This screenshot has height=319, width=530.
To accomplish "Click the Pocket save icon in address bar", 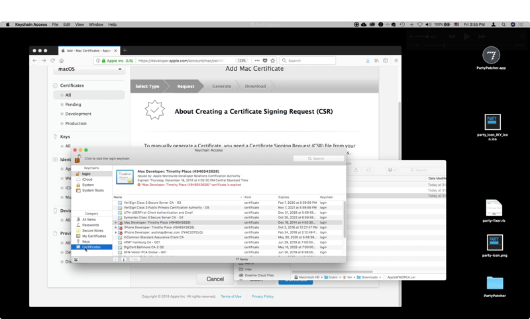I will [x=265, y=61].
